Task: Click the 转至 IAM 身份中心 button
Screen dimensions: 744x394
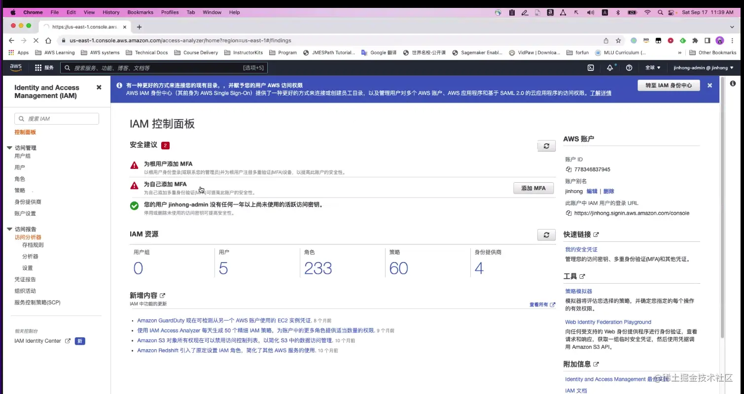Action: [669, 85]
